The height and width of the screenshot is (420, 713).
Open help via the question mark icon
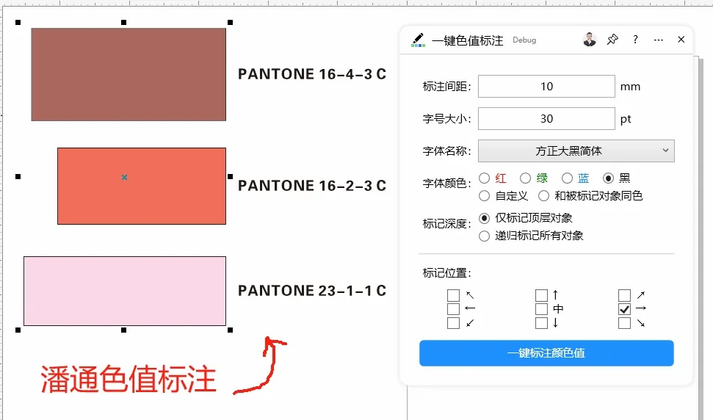point(635,40)
